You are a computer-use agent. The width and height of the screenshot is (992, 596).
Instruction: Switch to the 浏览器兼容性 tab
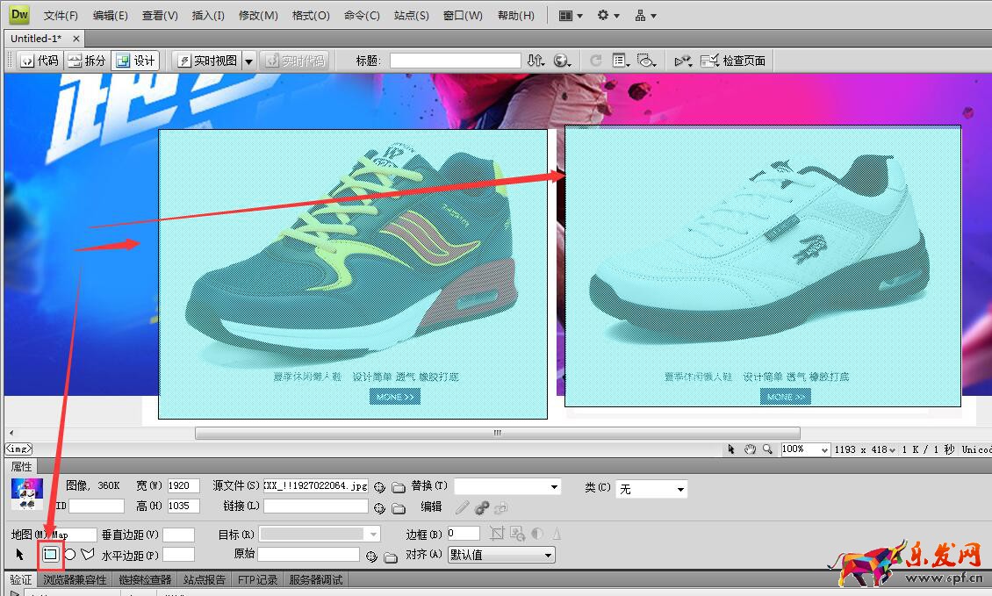(75, 580)
